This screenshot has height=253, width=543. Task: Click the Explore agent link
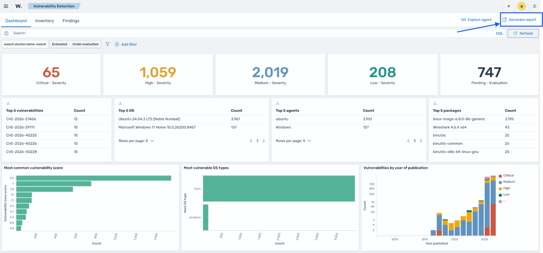(476, 20)
